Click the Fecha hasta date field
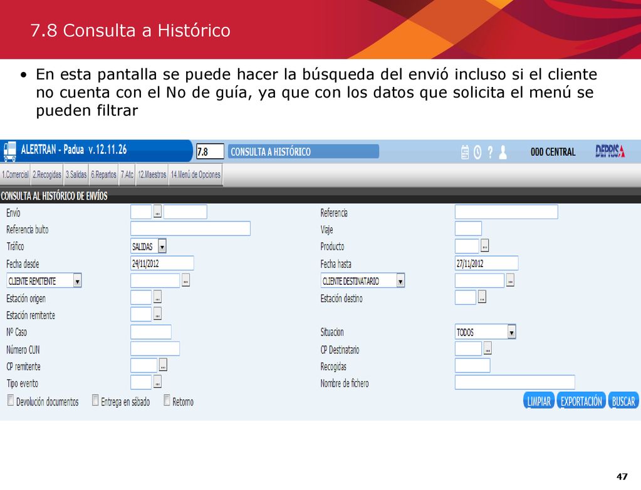 point(486,263)
